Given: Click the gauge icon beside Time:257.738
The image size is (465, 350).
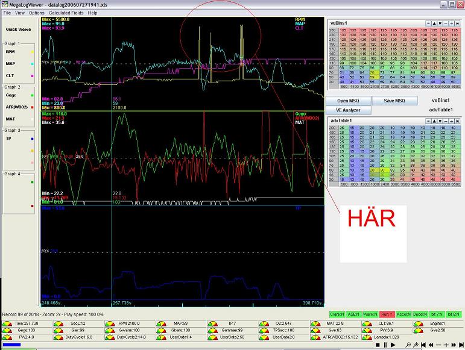Looking at the screenshot, I should tap(7, 323).
